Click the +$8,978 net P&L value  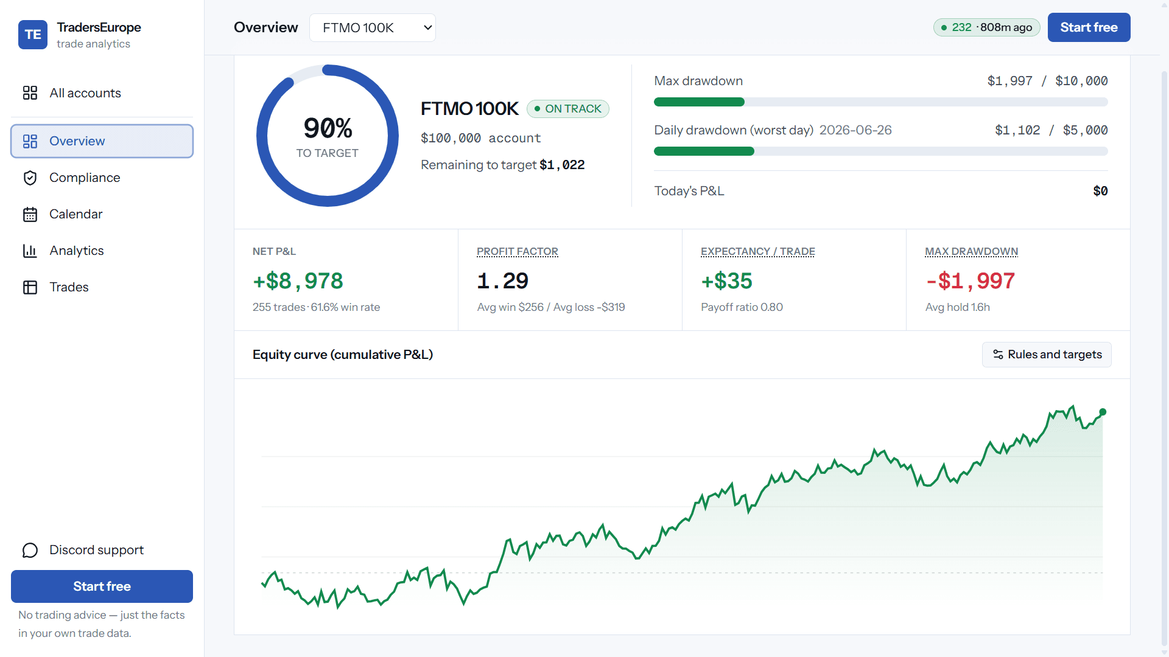(x=298, y=281)
